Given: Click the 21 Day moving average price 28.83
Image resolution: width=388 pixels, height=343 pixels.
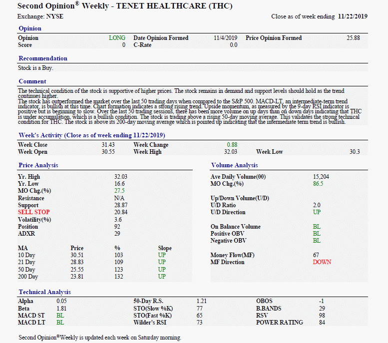Looking at the screenshot, I should point(77,262).
